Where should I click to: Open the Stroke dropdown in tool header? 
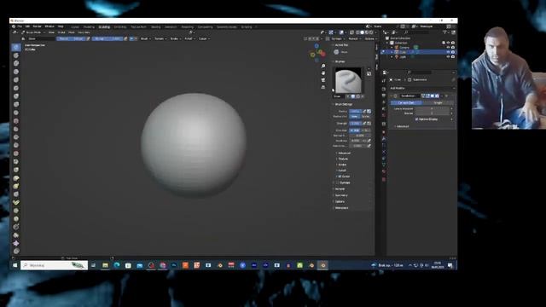pos(175,38)
